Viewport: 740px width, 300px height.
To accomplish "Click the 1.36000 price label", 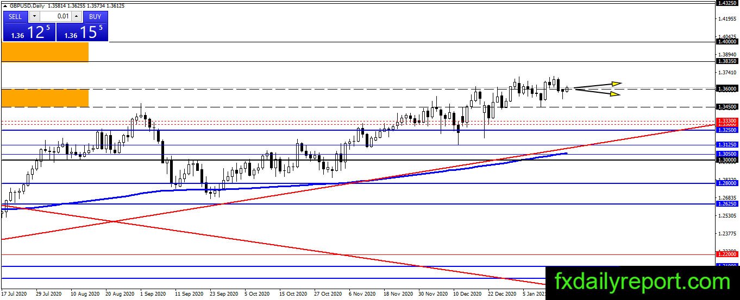I will [x=727, y=88].
